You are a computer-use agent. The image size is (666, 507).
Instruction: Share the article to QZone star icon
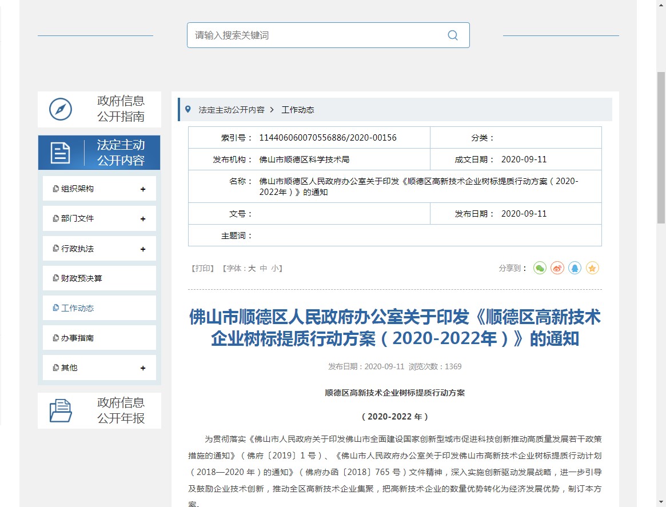592,268
